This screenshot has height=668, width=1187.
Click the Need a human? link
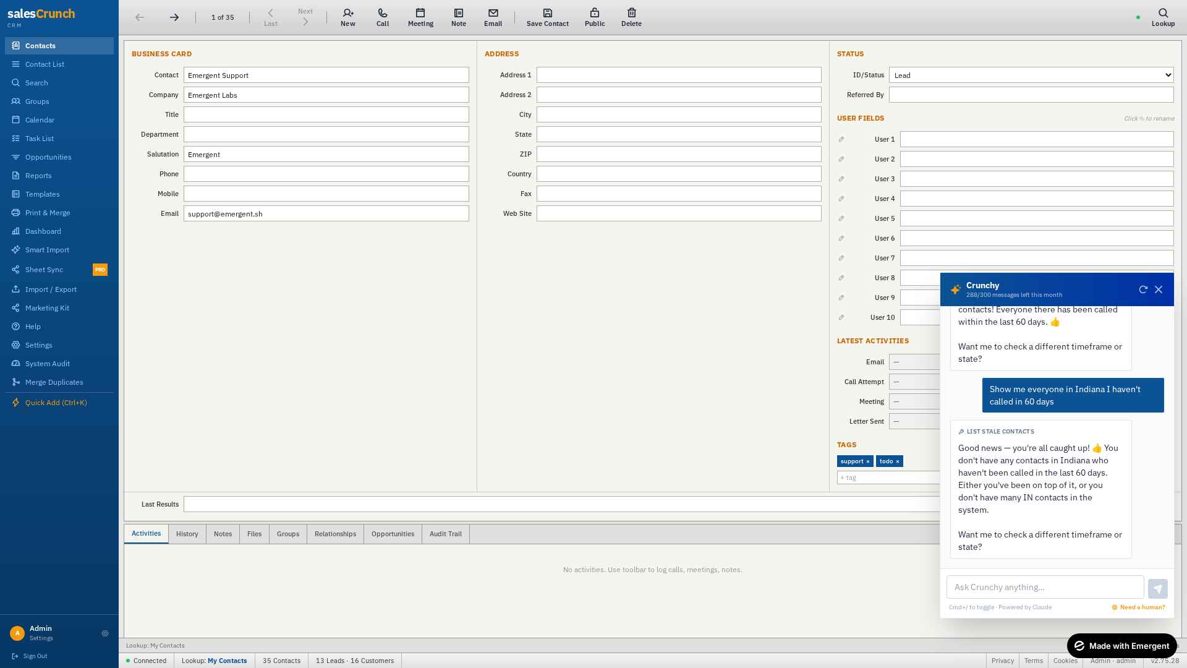(1139, 607)
